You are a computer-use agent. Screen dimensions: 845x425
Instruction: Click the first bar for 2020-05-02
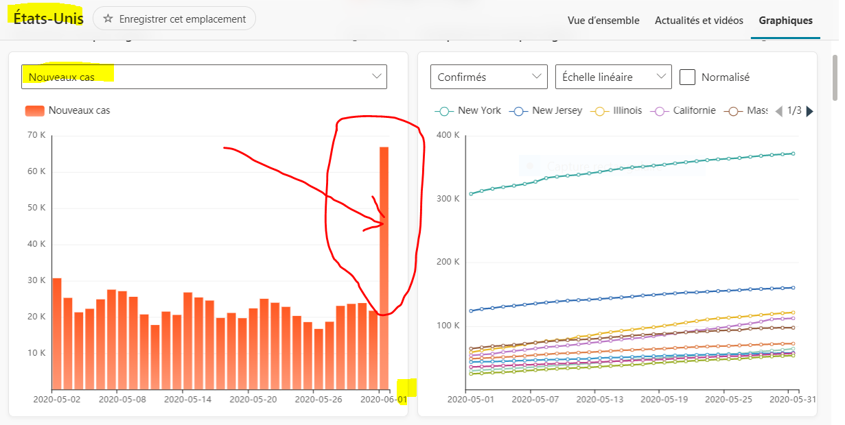click(57, 334)
